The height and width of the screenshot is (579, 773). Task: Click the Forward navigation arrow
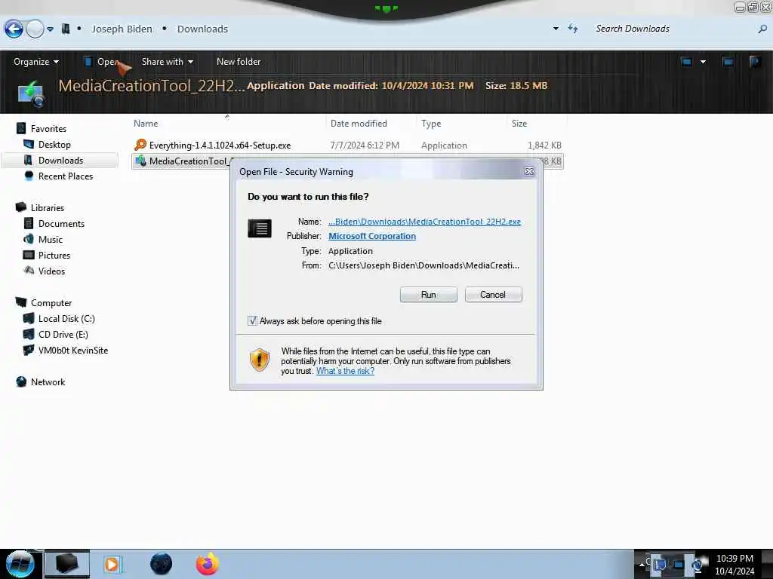point(35,29)
